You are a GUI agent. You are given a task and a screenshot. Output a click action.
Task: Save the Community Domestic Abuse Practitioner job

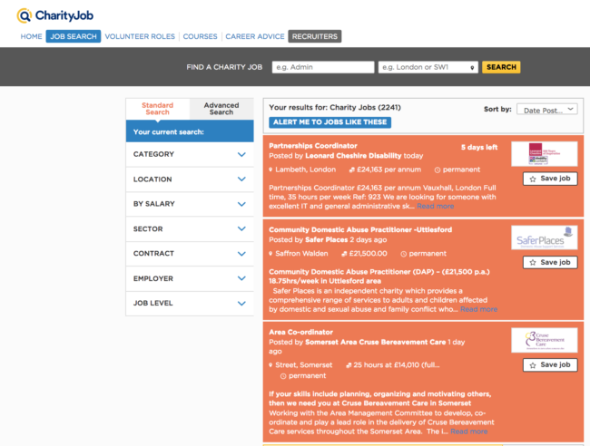549,263
